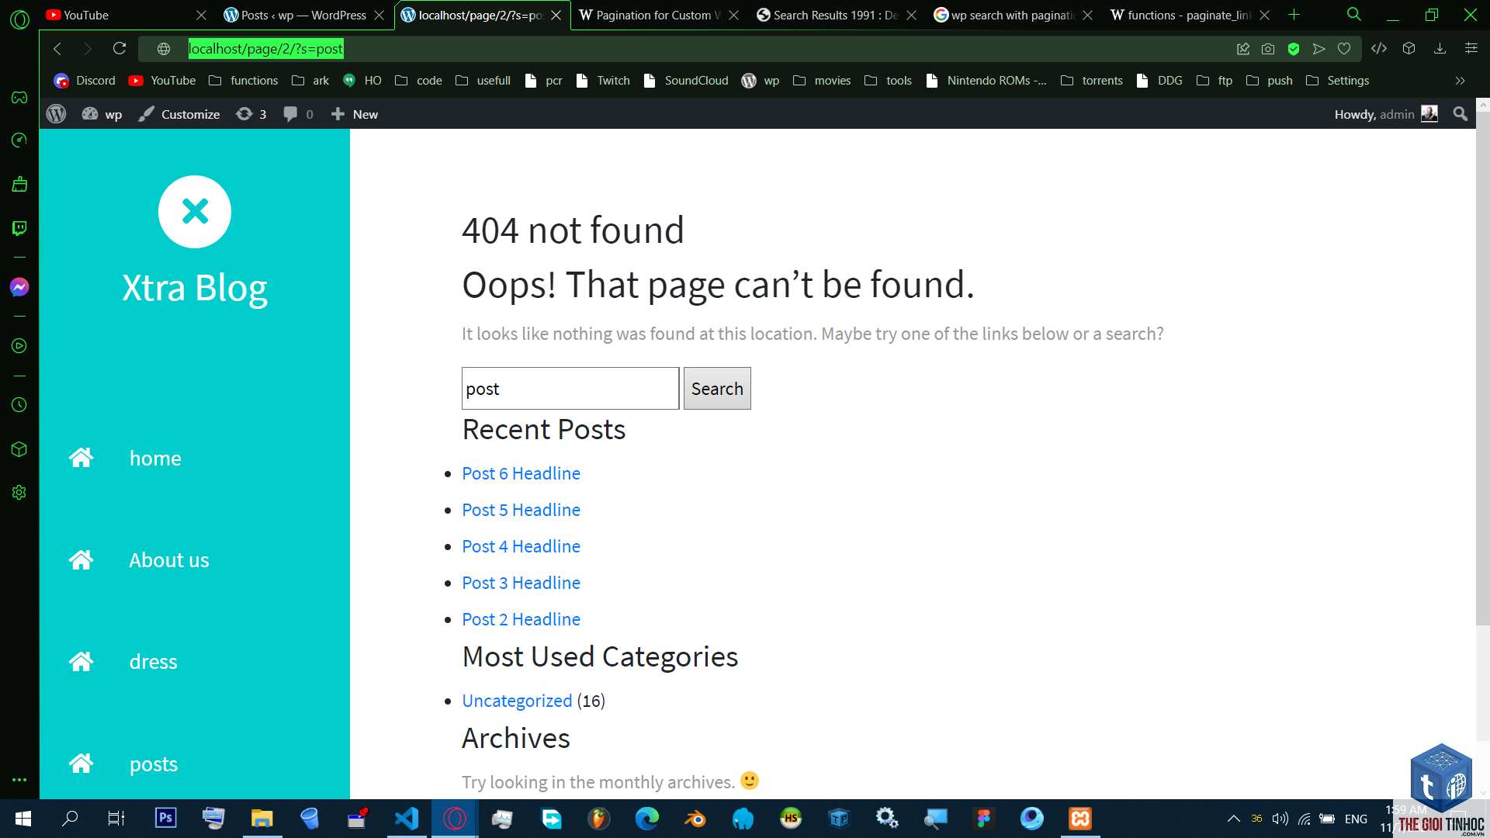Image resolution: width=1490 pixels, height=838 pixels.
Task: Reload the current page
Action: [120, 49]
